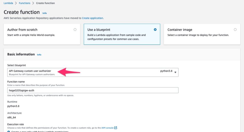
Task: Click the Use a blueprint card title
Action: click(99, 30)
